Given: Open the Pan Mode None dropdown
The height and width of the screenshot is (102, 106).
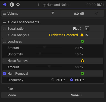Looking at the screenshot, I should pos(76,95).
